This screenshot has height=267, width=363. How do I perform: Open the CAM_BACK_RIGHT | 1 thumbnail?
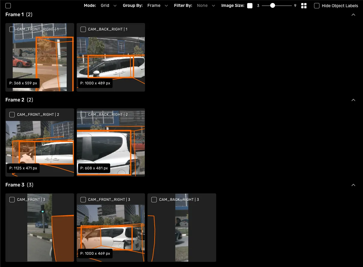(x=111, y=57)
